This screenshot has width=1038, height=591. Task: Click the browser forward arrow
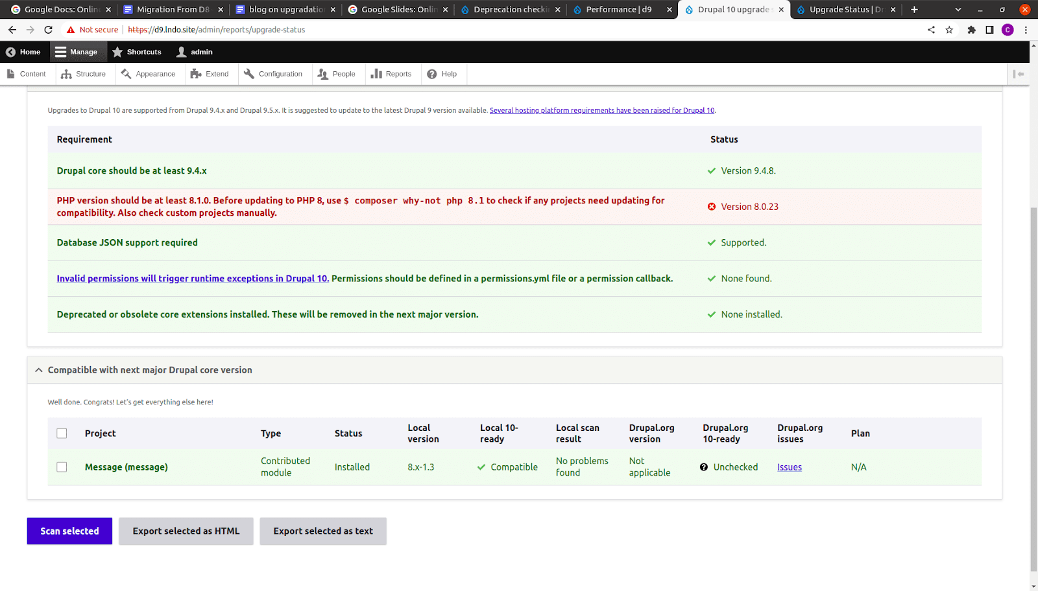pyautogui.click(x=30, y=30)
